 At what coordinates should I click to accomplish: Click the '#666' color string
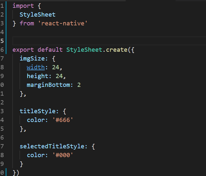63,120
